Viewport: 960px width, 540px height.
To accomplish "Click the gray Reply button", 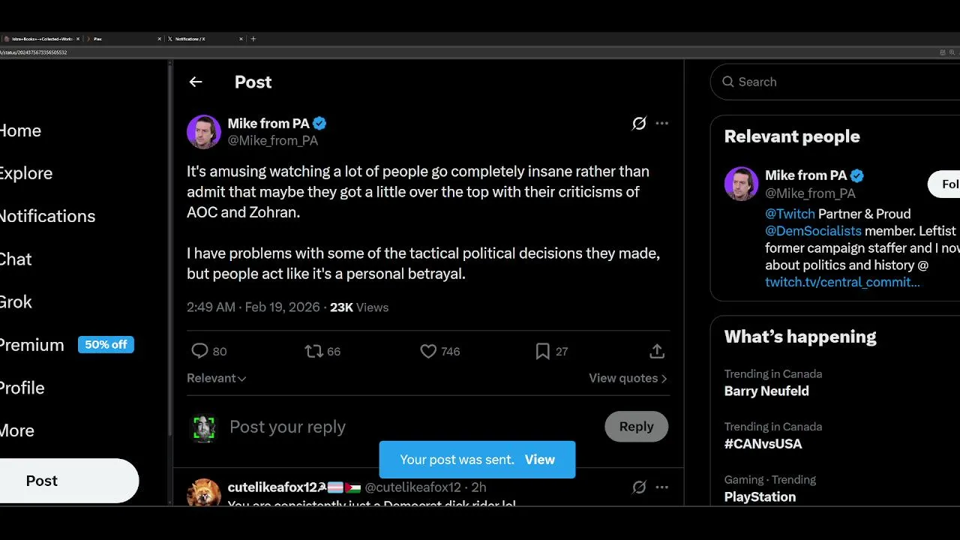I will [636, 426].
